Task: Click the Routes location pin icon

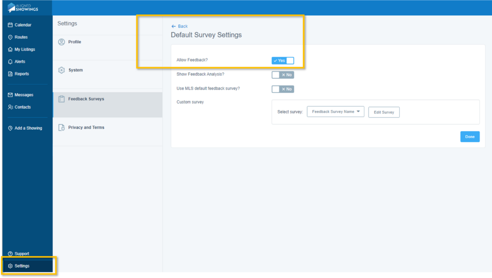Action: pyautogui.click(x=11, y=37)
